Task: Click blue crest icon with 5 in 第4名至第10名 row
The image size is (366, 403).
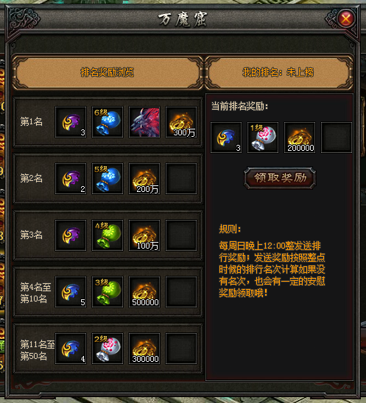Action: tap(71, 292)
